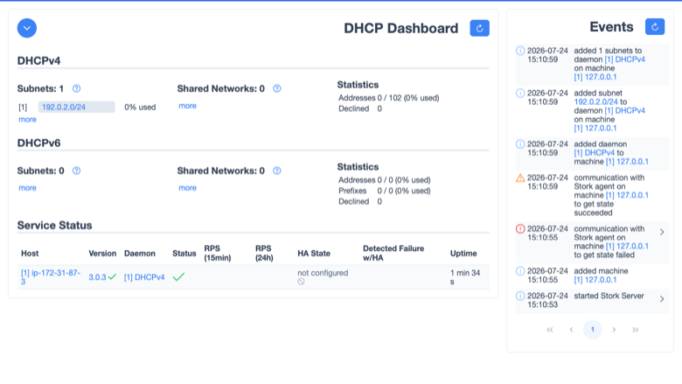The height and width of the screenshot is (384, 682).
Task: Click the green Status checkmark for DHCPv4
Action: point(178,276)
